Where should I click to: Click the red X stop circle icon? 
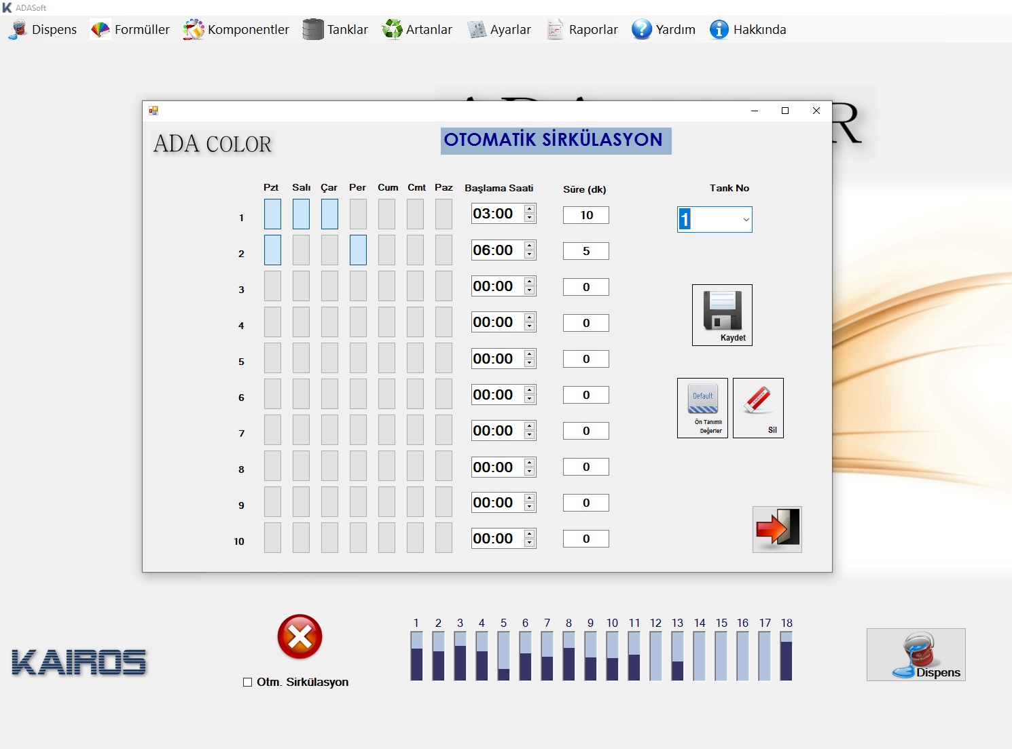pyautogui.click(x=300, y=636)
